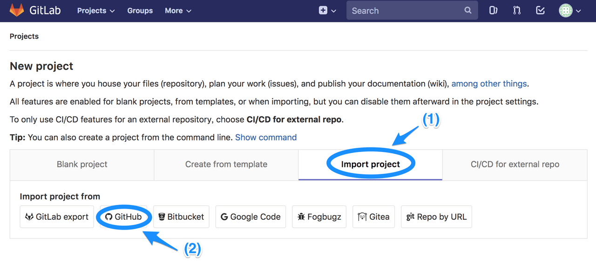Click the Show command link
The width and height of the screenshot is (596, 277).
[266, 138]
